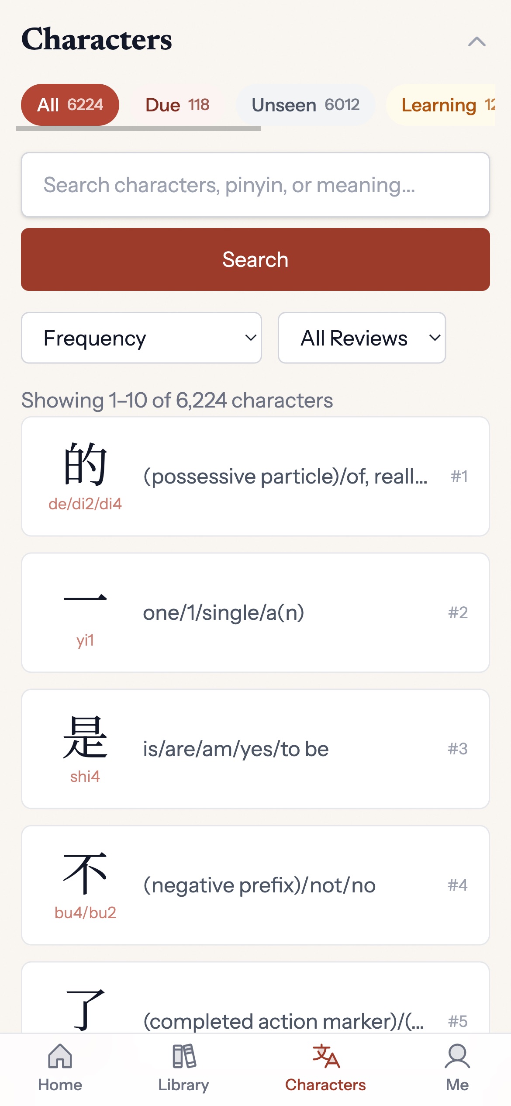Collapse the Characters section chevron

pos(477,41)
